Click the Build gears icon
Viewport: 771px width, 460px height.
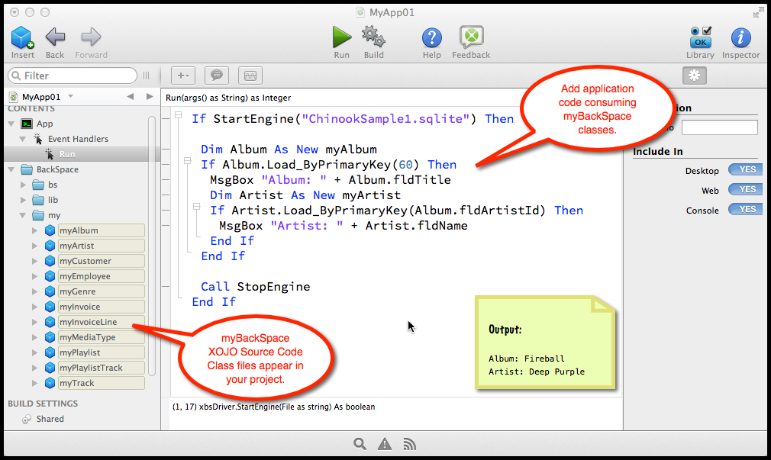(x=373, y=37)
